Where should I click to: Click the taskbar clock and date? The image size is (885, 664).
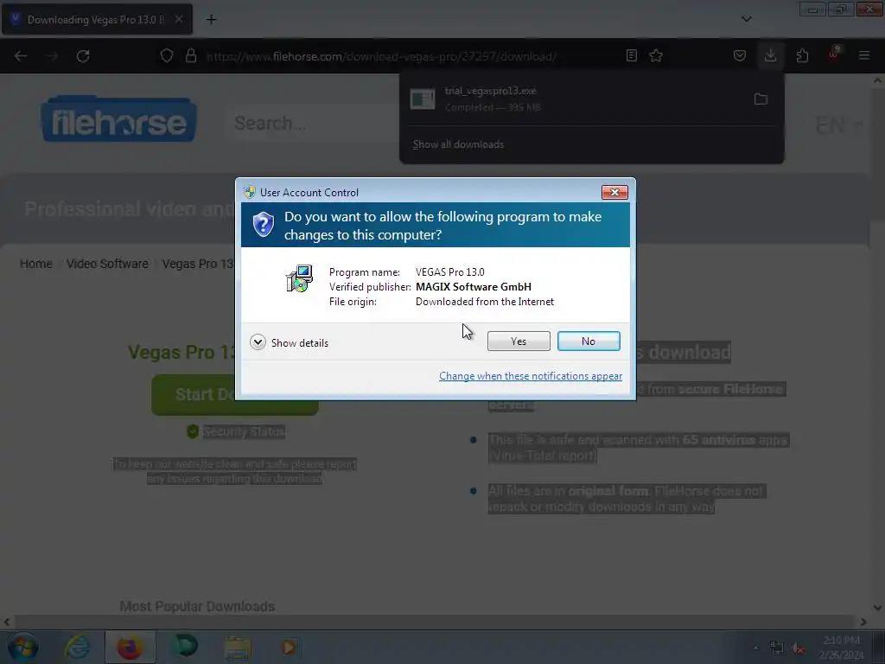pyautogui.click(x=841, y=648)
